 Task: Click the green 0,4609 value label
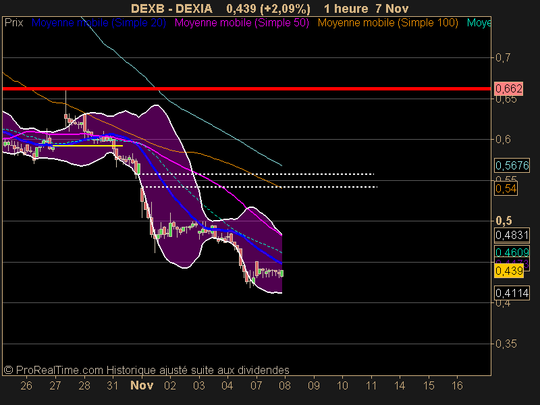512,252
